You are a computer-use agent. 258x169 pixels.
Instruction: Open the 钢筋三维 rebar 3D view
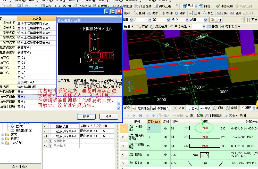coord(162,6)
